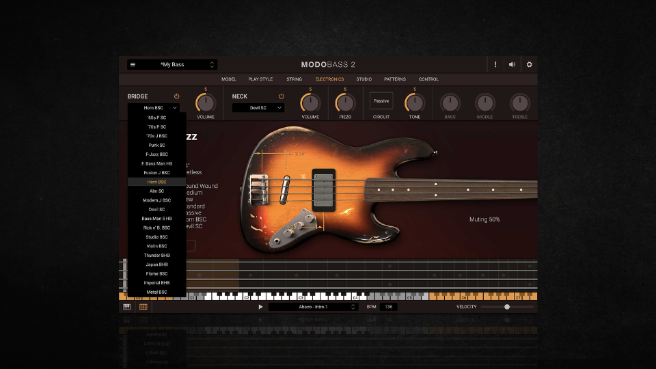Viewport: 656px width, 369px height.
Task: Open the PLAY STYLE tab
Action: 260,79
